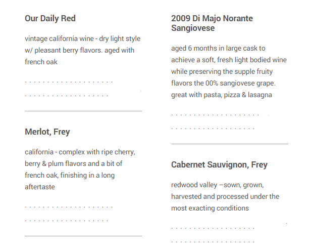Click second dotted line under Sangiovese description
Screen dimensions: 313x251
coord(213,129)
